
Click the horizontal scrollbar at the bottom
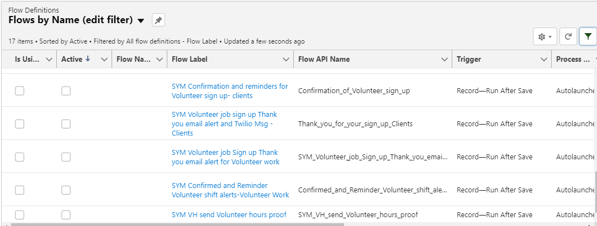(177, 224)
